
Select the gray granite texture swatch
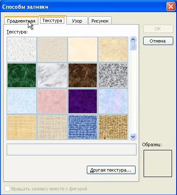pyautogui.click(x=113, y=75)
